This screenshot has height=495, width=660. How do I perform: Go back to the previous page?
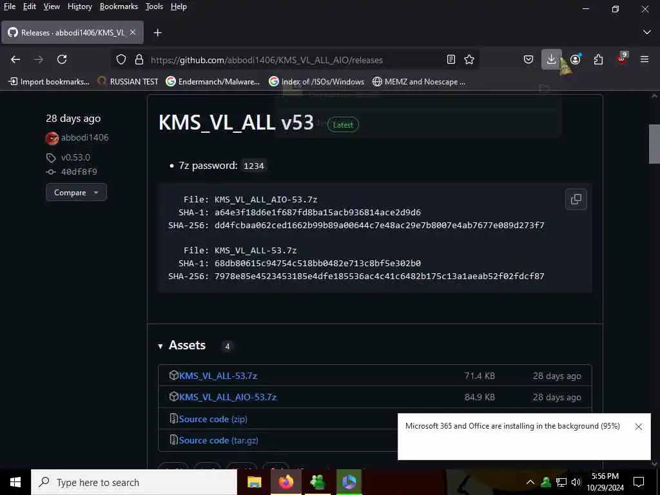pos(15,59)
